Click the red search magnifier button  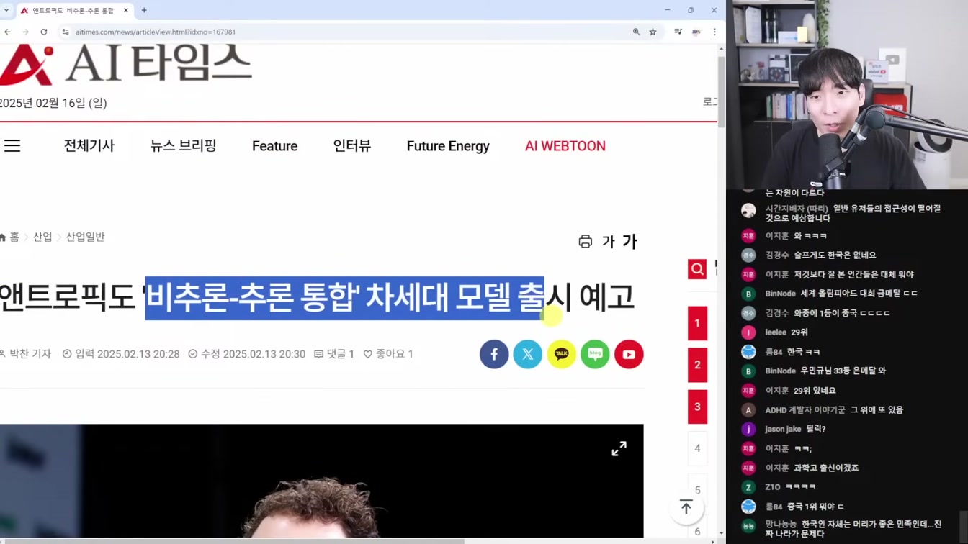[697, 269]
